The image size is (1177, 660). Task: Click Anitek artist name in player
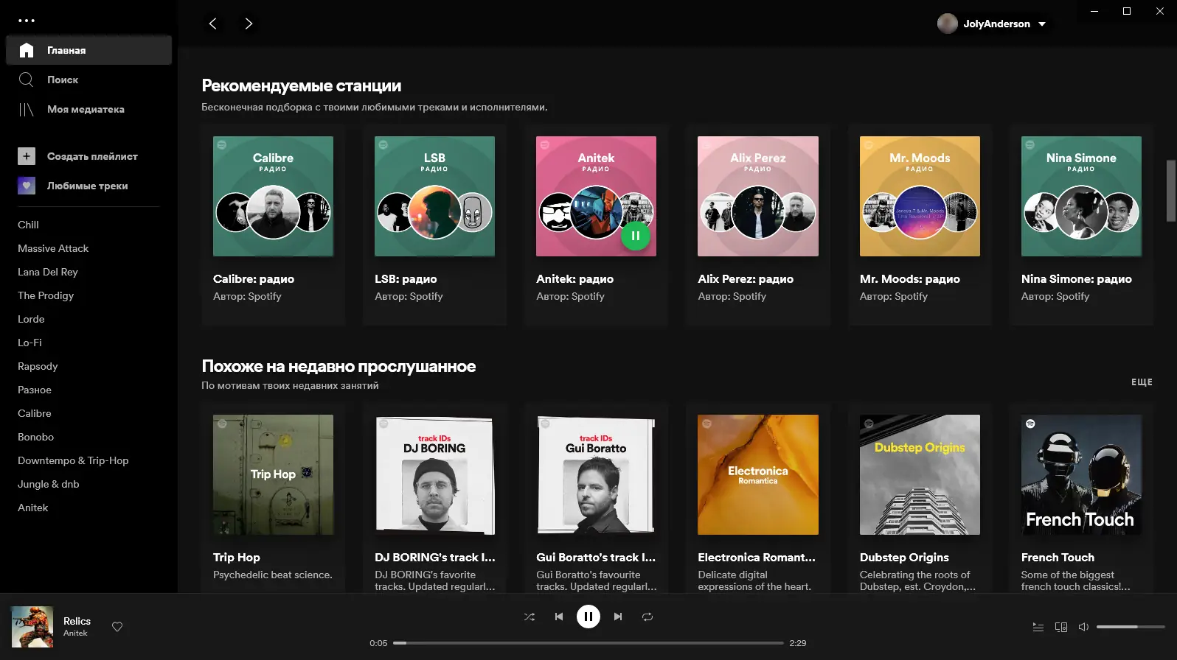click(x=75, y=633)
